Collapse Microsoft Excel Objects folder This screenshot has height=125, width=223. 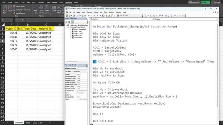pyautogui.click(x=68, y=27)
